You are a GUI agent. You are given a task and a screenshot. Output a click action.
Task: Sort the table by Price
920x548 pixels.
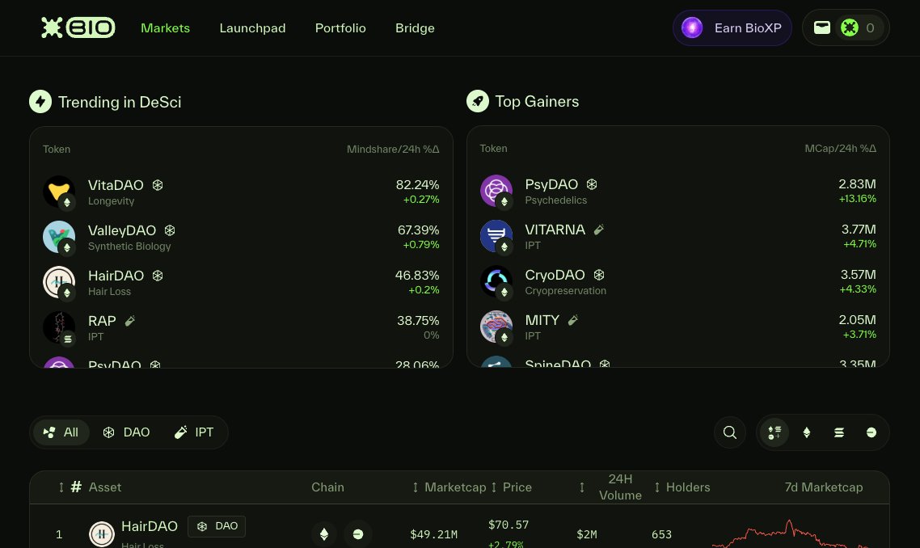[511, 487]
